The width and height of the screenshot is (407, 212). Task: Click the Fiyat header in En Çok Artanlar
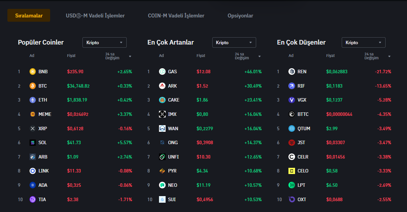201,56
